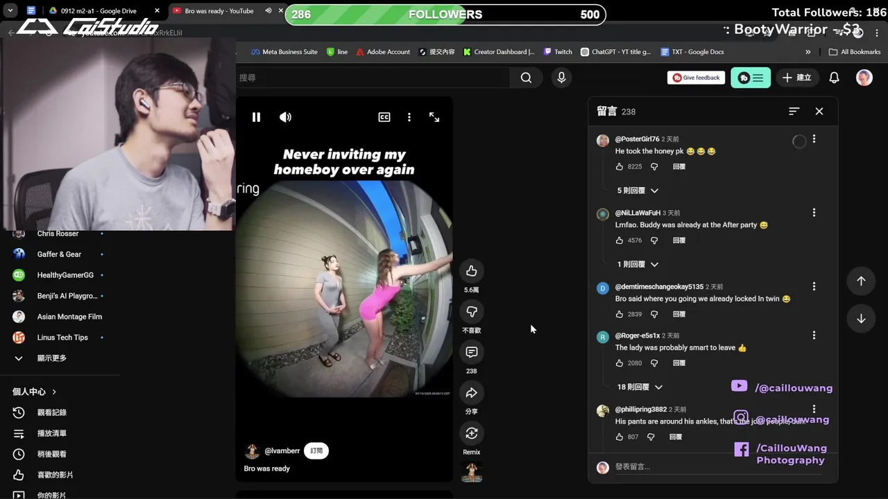The width and height of the screenshot is (888, 499).
Task: Like the comment with 2839 likes
Action: click(x=620, y=314)
